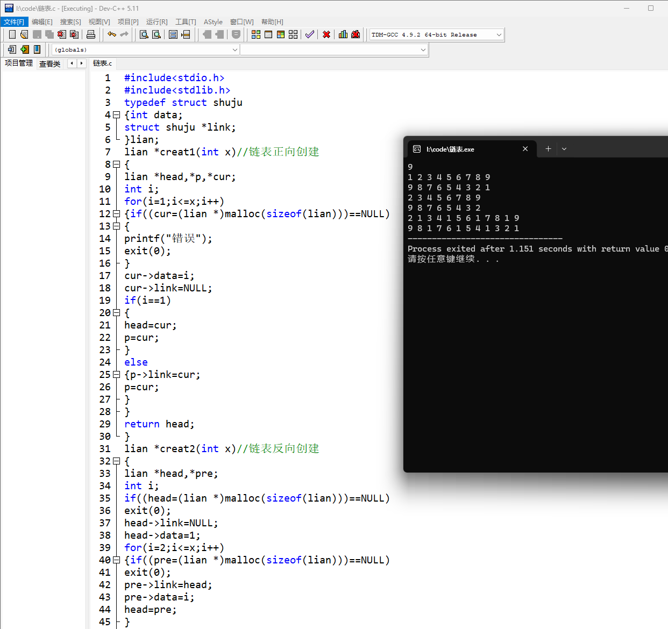
Task: Collapse the fold marker at line 13
Action: pyautogui.click(x=116, y=226)
